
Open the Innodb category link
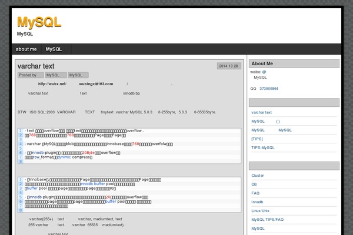tap(257, 202)
